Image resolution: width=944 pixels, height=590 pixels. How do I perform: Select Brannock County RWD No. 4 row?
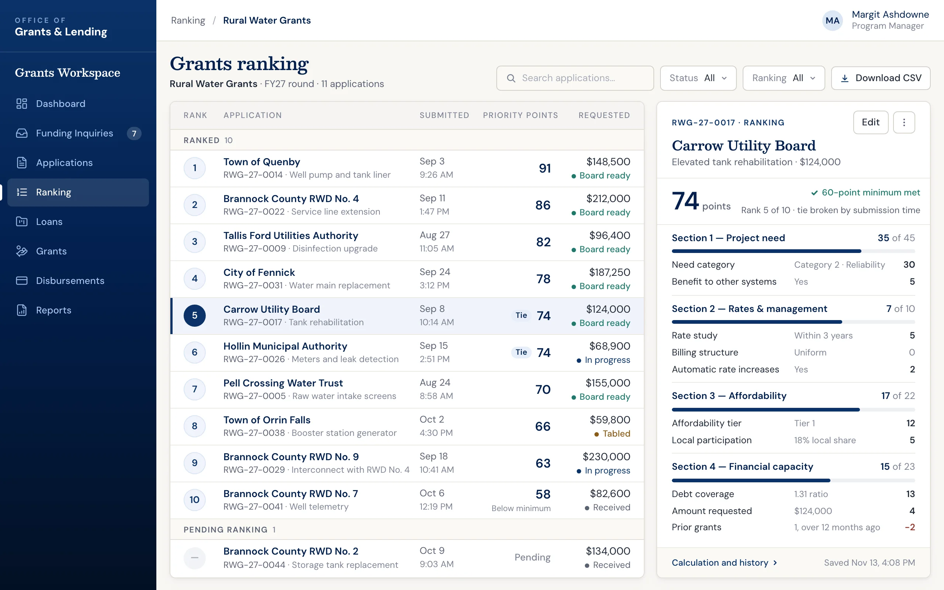click(x=407, y=205)
